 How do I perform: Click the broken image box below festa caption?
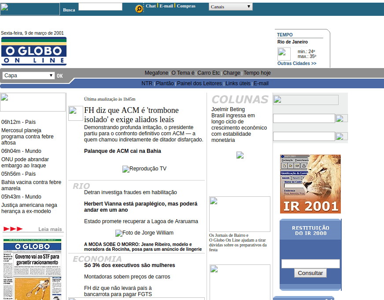(240, 282)
